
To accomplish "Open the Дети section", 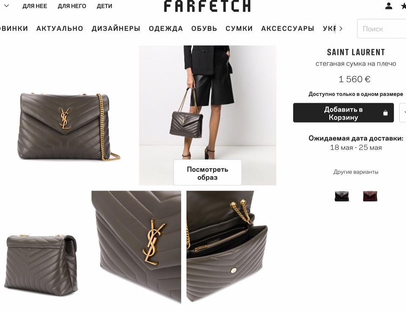I will (104, 6).
